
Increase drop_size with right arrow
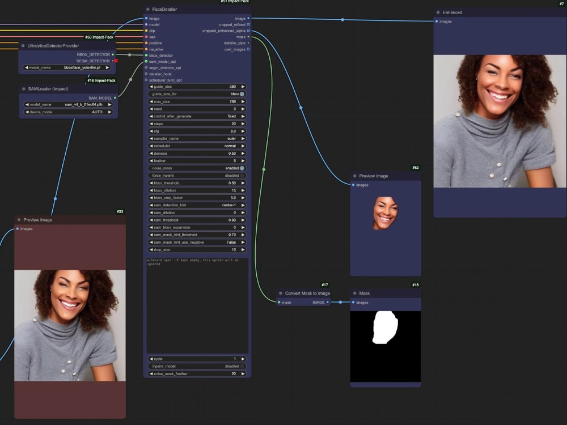[243, 250]
